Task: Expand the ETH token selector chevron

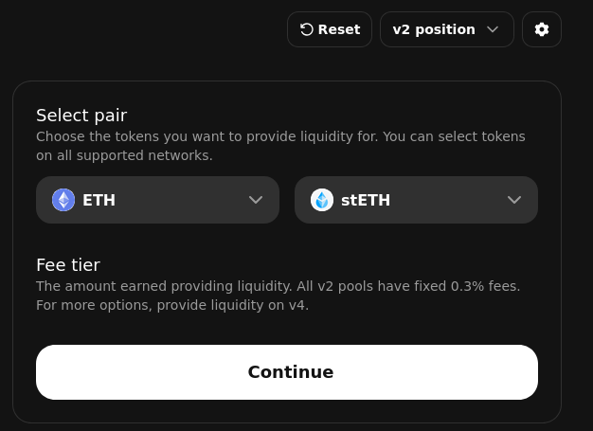Action: point(256,200)
